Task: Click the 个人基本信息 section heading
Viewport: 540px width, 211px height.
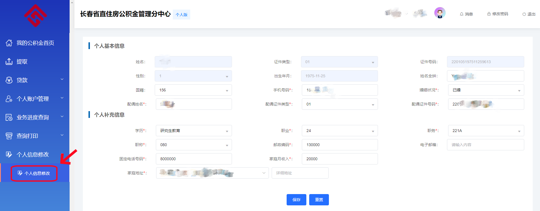Action: [109, 46]
